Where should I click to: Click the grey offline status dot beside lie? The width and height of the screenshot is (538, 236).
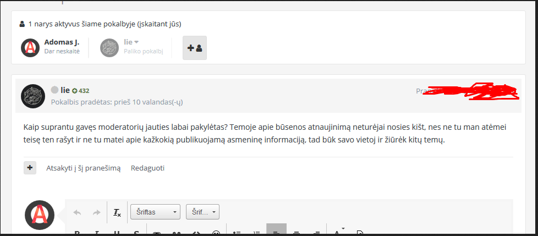[54, 90]
